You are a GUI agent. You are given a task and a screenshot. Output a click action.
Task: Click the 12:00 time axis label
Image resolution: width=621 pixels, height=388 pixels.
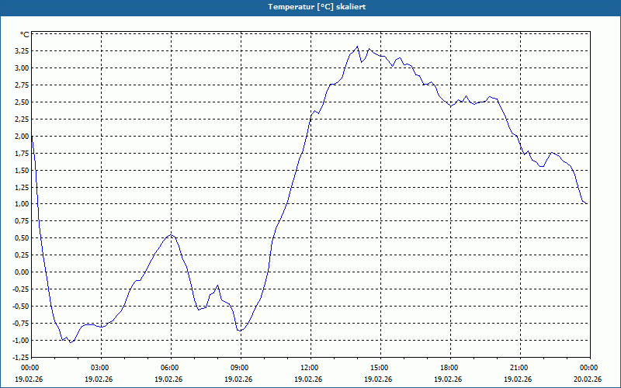coord(310,368)
